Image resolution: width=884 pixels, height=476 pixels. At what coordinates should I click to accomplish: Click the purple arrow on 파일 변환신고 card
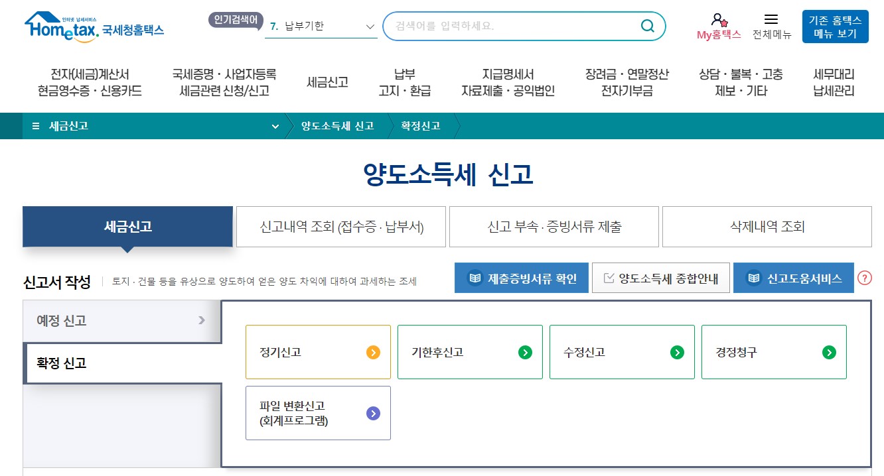click(372, 412)
